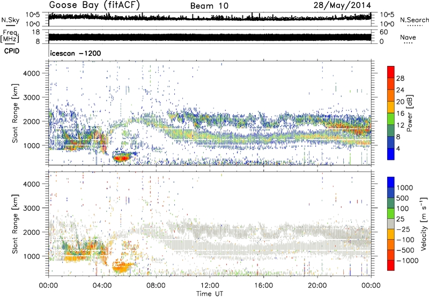Click the date "28/May/2014" in the header
Screen dimensions: 429x297
click(342, 5)
